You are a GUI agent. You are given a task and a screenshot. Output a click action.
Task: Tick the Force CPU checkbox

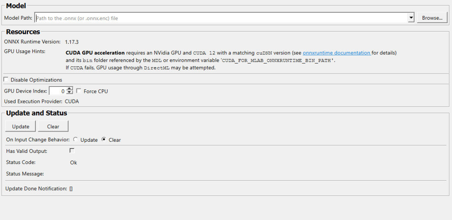coord(79,91)
